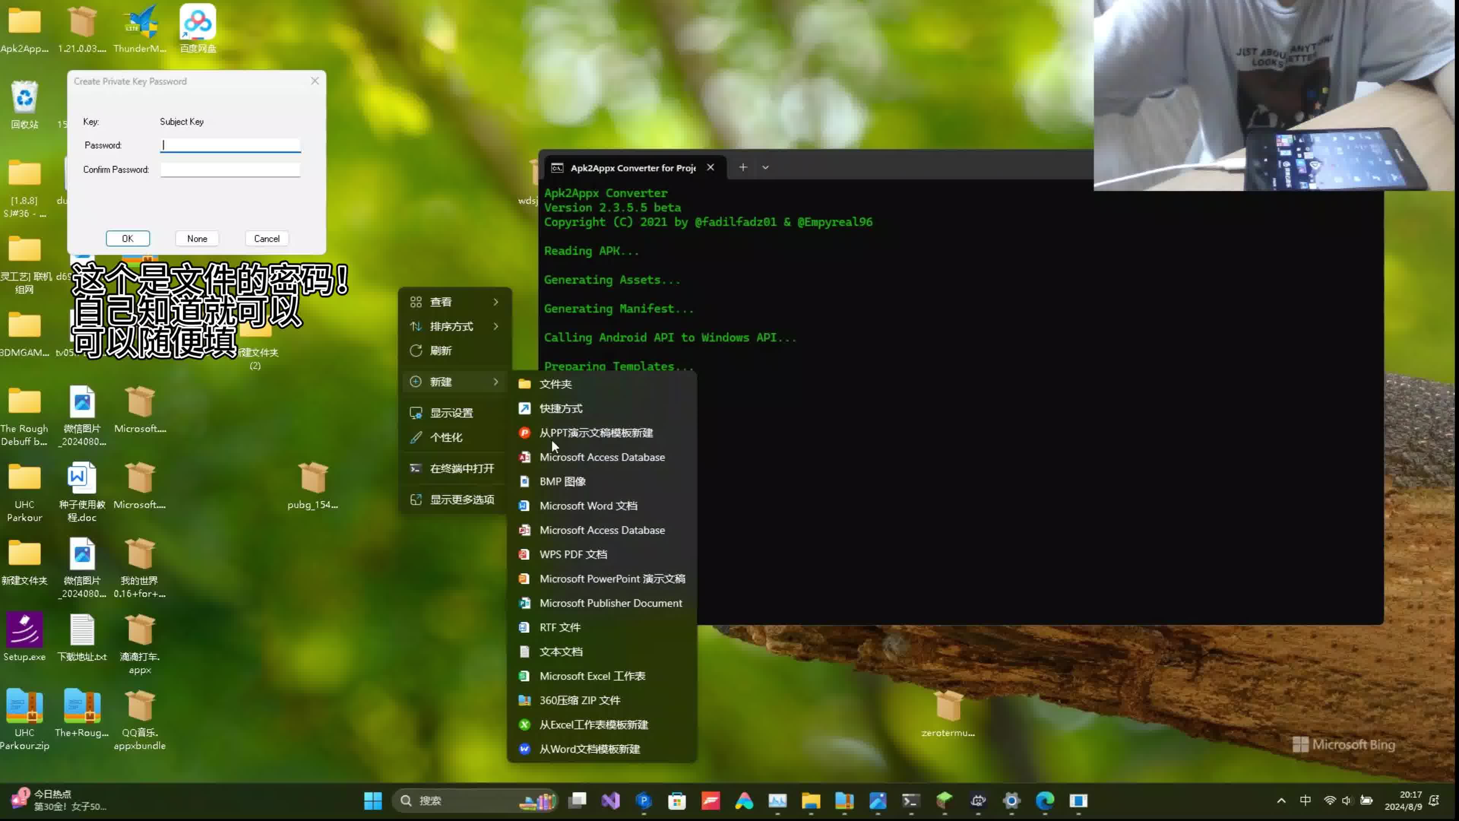
Task: Select 从Excel工作表模板新建 entry
Action: 601,725
